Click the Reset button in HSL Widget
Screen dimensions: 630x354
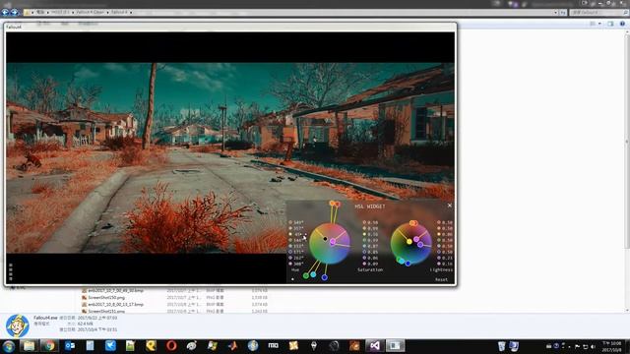(441, 279)
